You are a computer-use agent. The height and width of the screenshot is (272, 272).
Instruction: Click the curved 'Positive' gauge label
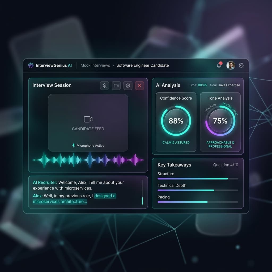(210, 107)
